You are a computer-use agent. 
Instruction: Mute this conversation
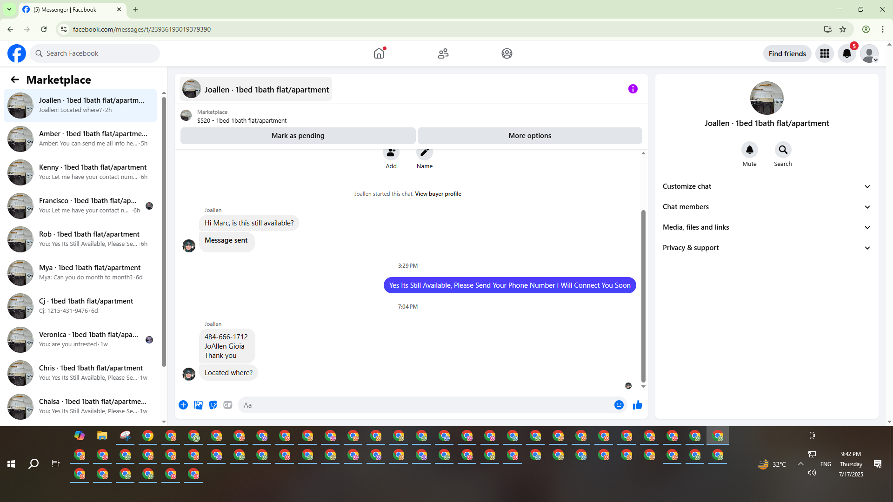point(750,150)
